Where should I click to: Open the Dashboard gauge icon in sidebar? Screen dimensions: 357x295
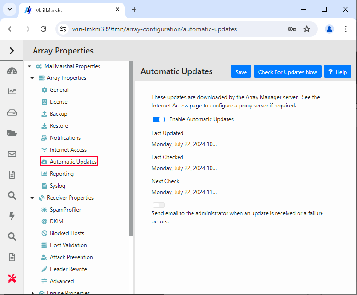tap(12, 71)
